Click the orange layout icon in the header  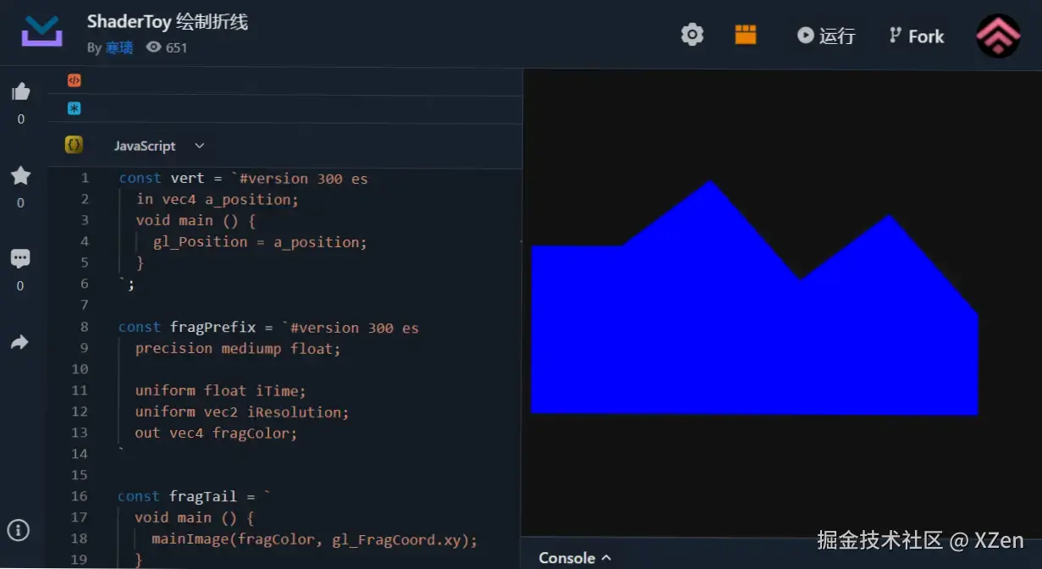tap(745, 35)
